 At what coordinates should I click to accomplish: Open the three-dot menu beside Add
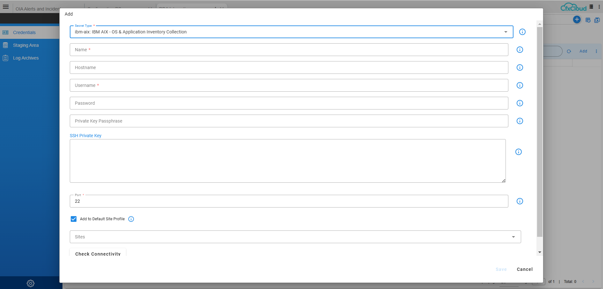click(597, 51)
